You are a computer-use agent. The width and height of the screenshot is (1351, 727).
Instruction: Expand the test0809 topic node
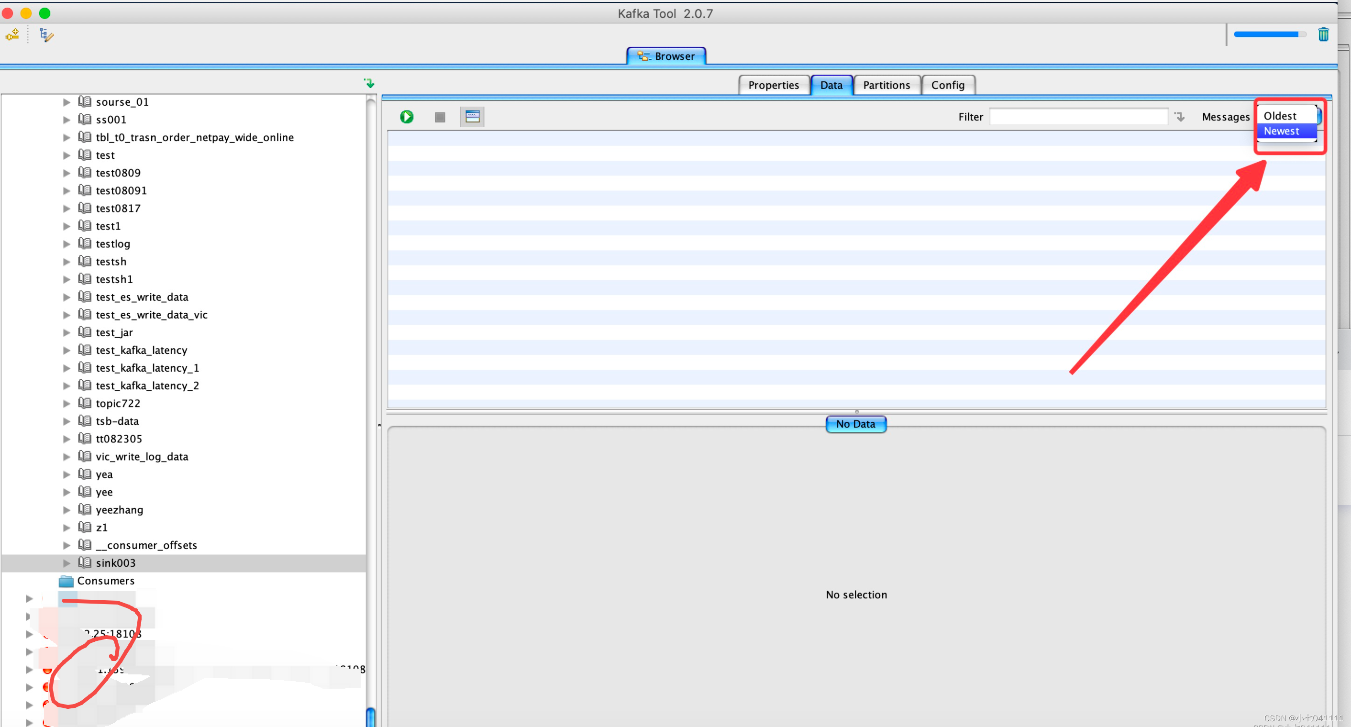66,173
